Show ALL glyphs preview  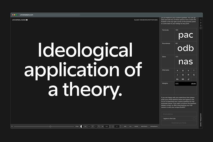(131, 126)
